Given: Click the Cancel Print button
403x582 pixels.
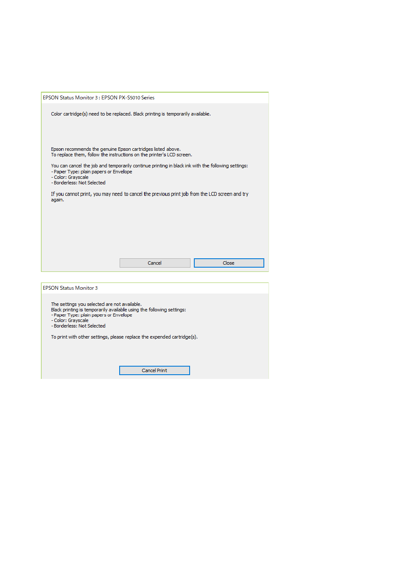Looking at the screenshot, I should point(154,370).
